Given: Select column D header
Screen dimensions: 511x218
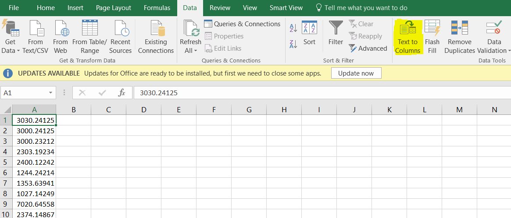Looking at the screenshot, I should [x=144, y=110].
